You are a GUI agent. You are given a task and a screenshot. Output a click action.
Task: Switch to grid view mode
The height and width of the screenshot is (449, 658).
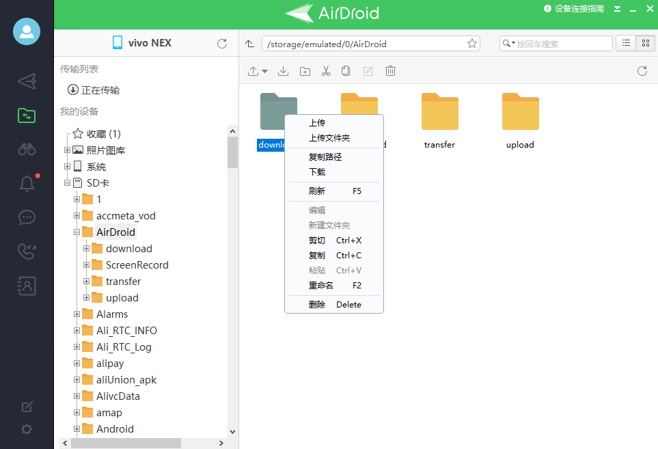coord(645,43)
